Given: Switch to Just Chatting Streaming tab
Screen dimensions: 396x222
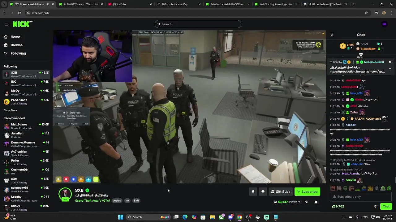Looking at the screenshot, I should (277, 4).
